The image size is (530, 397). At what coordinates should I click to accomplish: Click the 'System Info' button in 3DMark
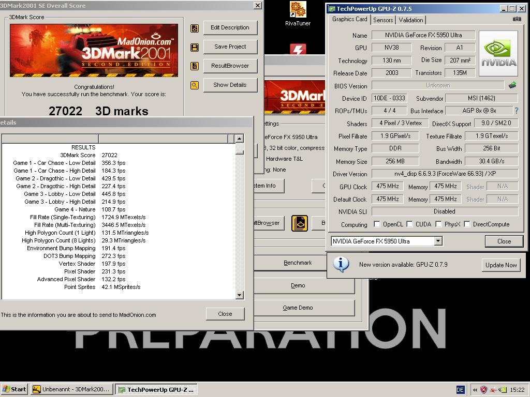click(269, 186)
